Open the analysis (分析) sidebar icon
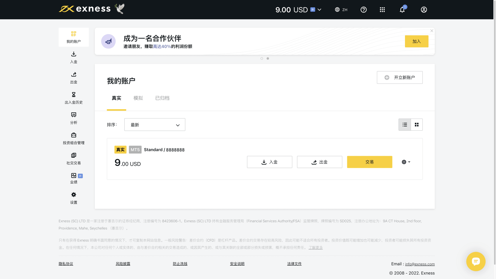Screen dimensions: 496x279 [x=74, y=115]
